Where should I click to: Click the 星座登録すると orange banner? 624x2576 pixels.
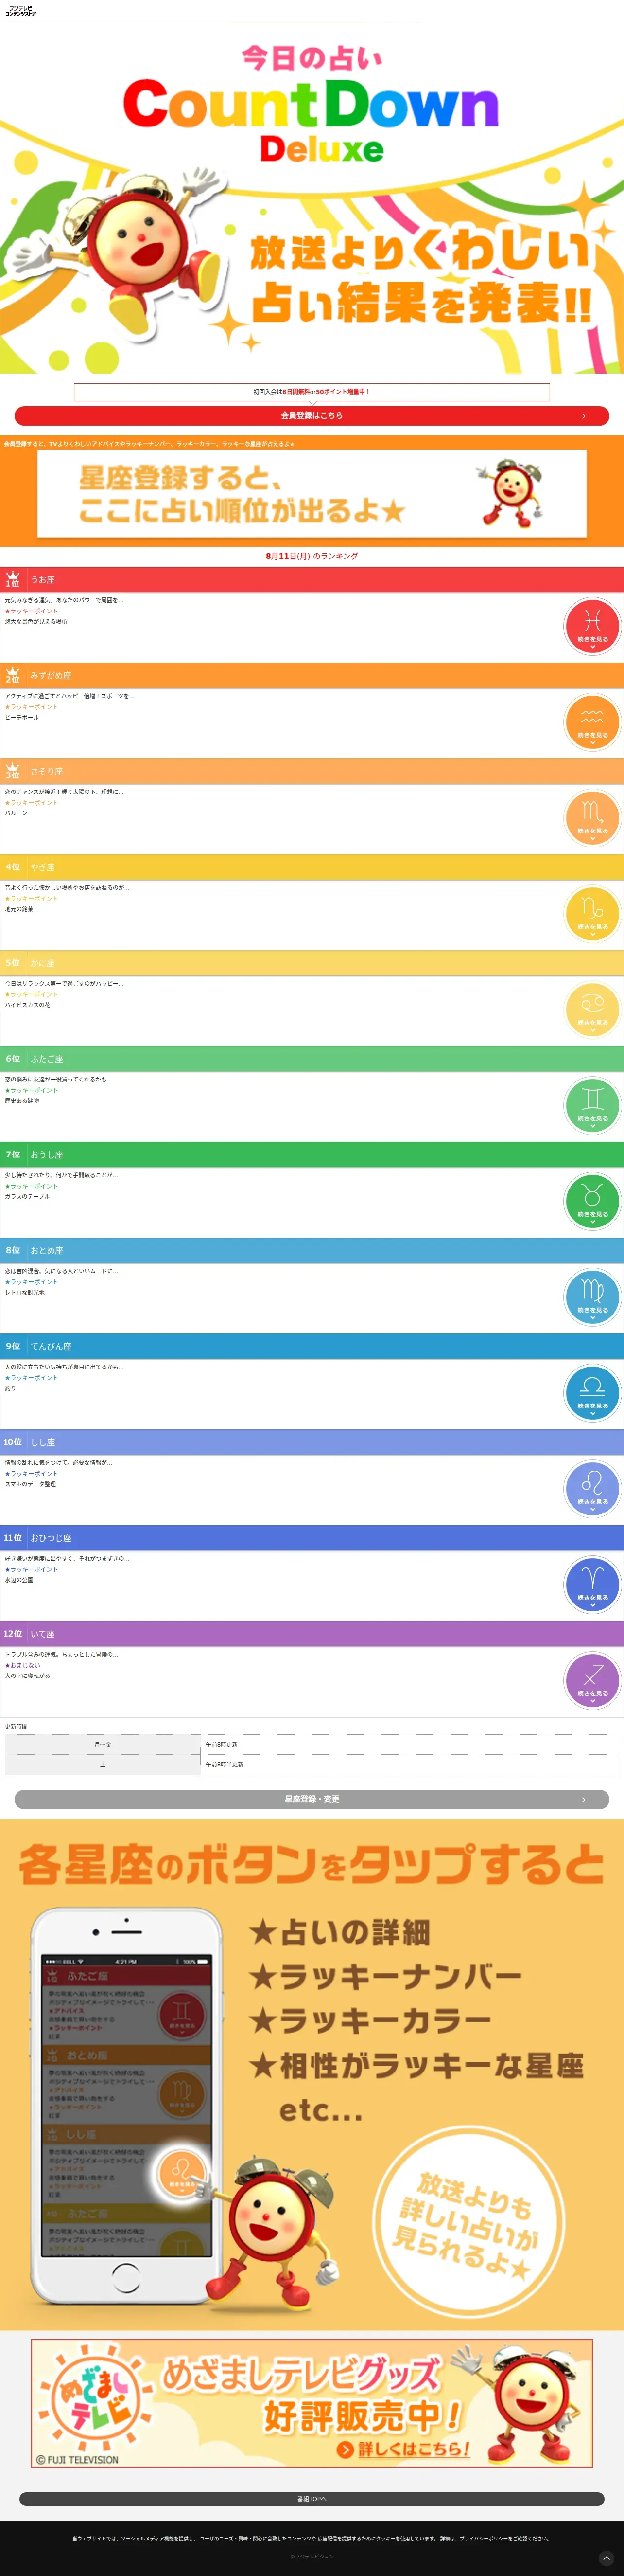[312, 494]
